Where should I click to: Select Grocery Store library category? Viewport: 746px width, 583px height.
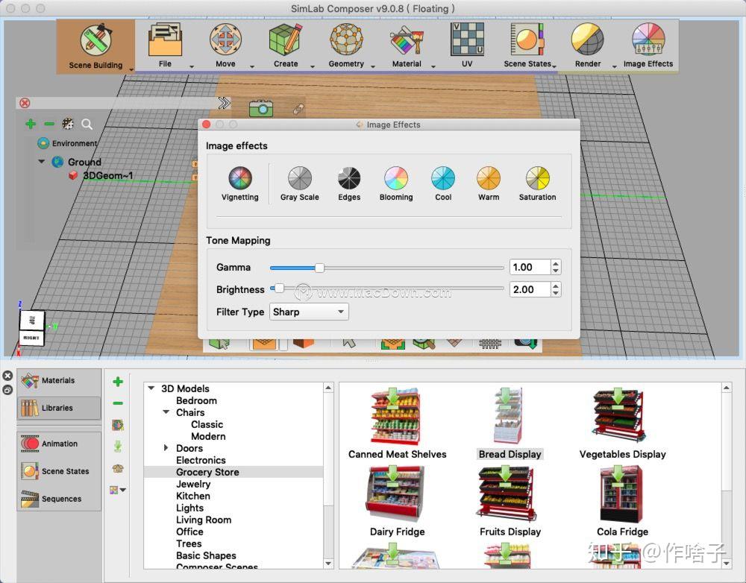(x=207, y=472)
